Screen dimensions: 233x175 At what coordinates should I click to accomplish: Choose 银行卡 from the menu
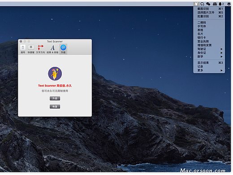tap(209, 38)
